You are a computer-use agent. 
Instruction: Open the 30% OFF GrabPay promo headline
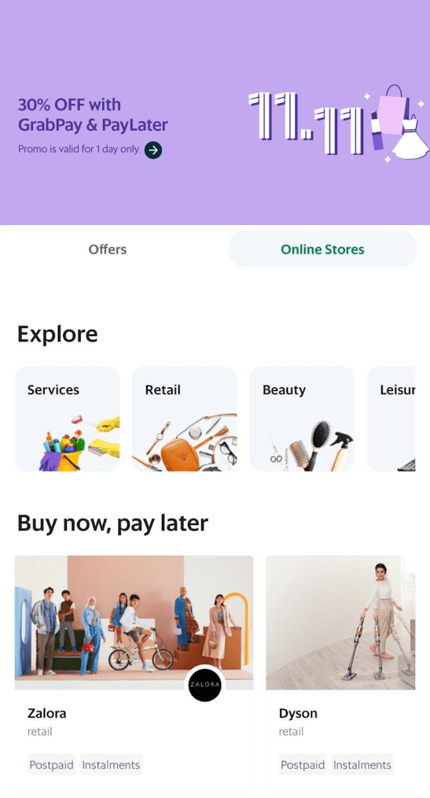click(93, 115)
